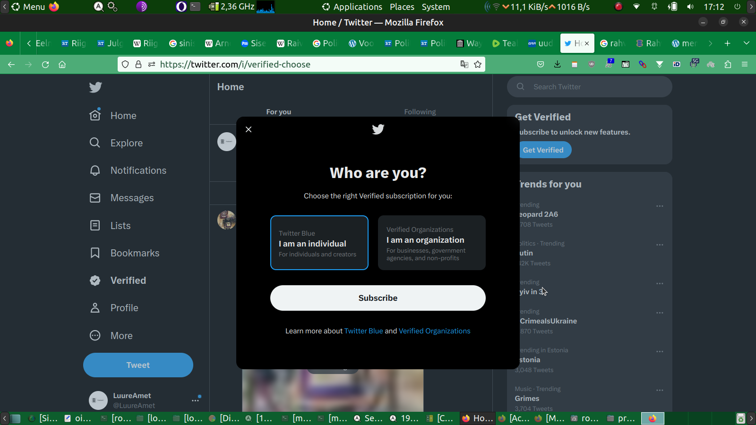Reload the current Firefox page
Image resolution: width=756 pixels, height=425 pixels.
(x=45, y=64)
